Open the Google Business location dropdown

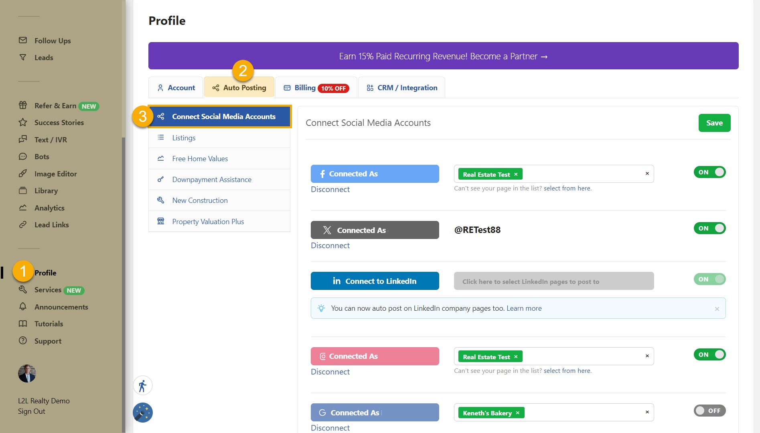tap(582, 413)
